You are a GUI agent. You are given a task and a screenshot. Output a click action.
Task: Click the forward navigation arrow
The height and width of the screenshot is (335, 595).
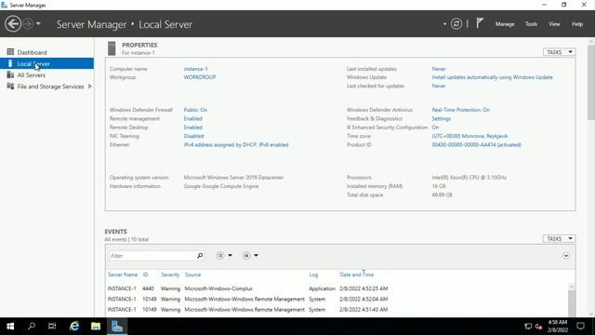[28, 24]
